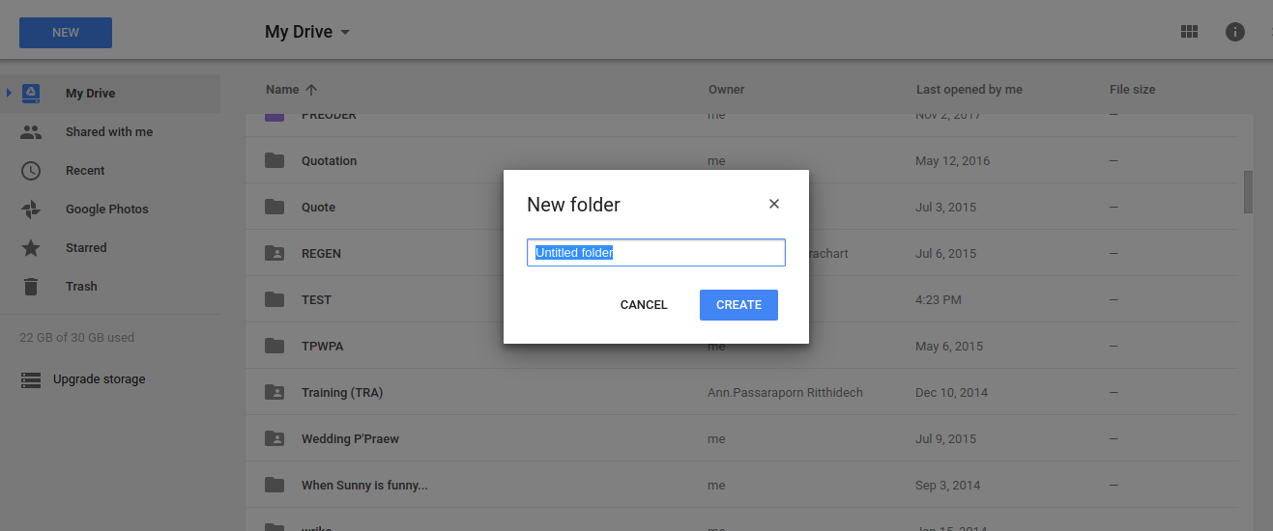Screen dimensions: 1273x531
Task: Show details via info icon
Action: coord(1234,32)
